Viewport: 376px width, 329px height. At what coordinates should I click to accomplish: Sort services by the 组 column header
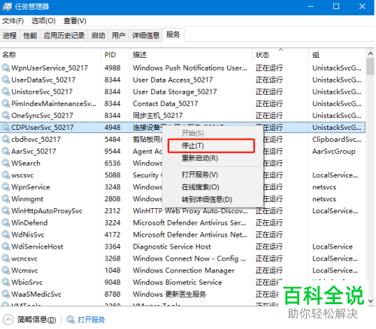[x=337, y=55]
